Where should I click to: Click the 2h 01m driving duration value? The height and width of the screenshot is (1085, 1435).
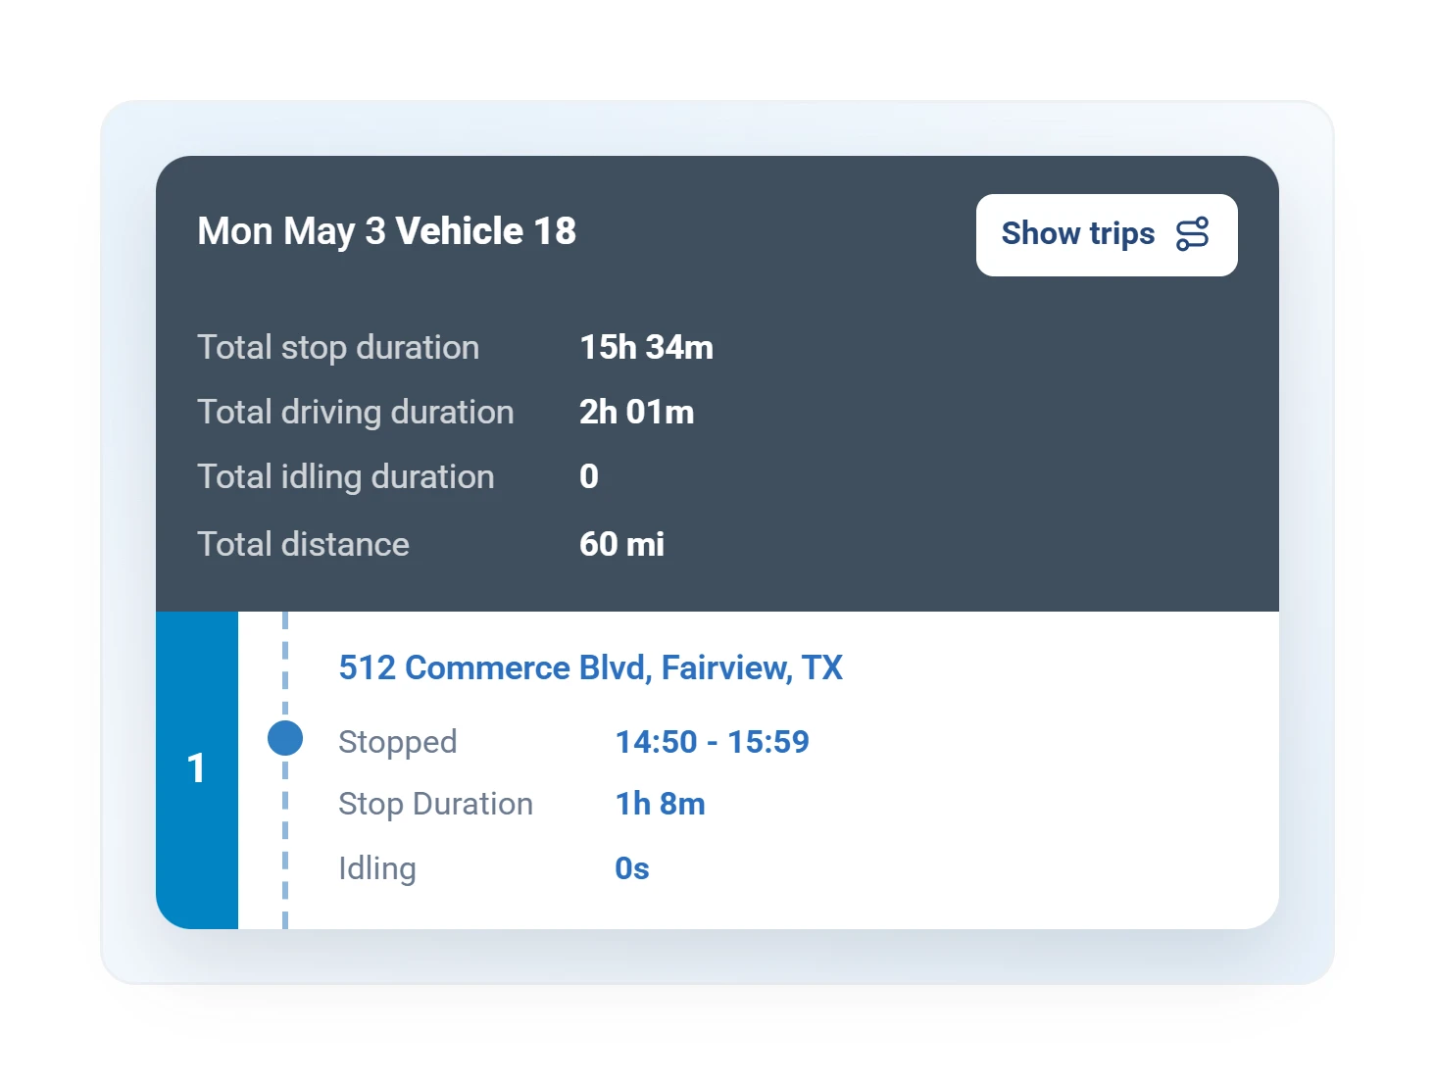point(636,412)
